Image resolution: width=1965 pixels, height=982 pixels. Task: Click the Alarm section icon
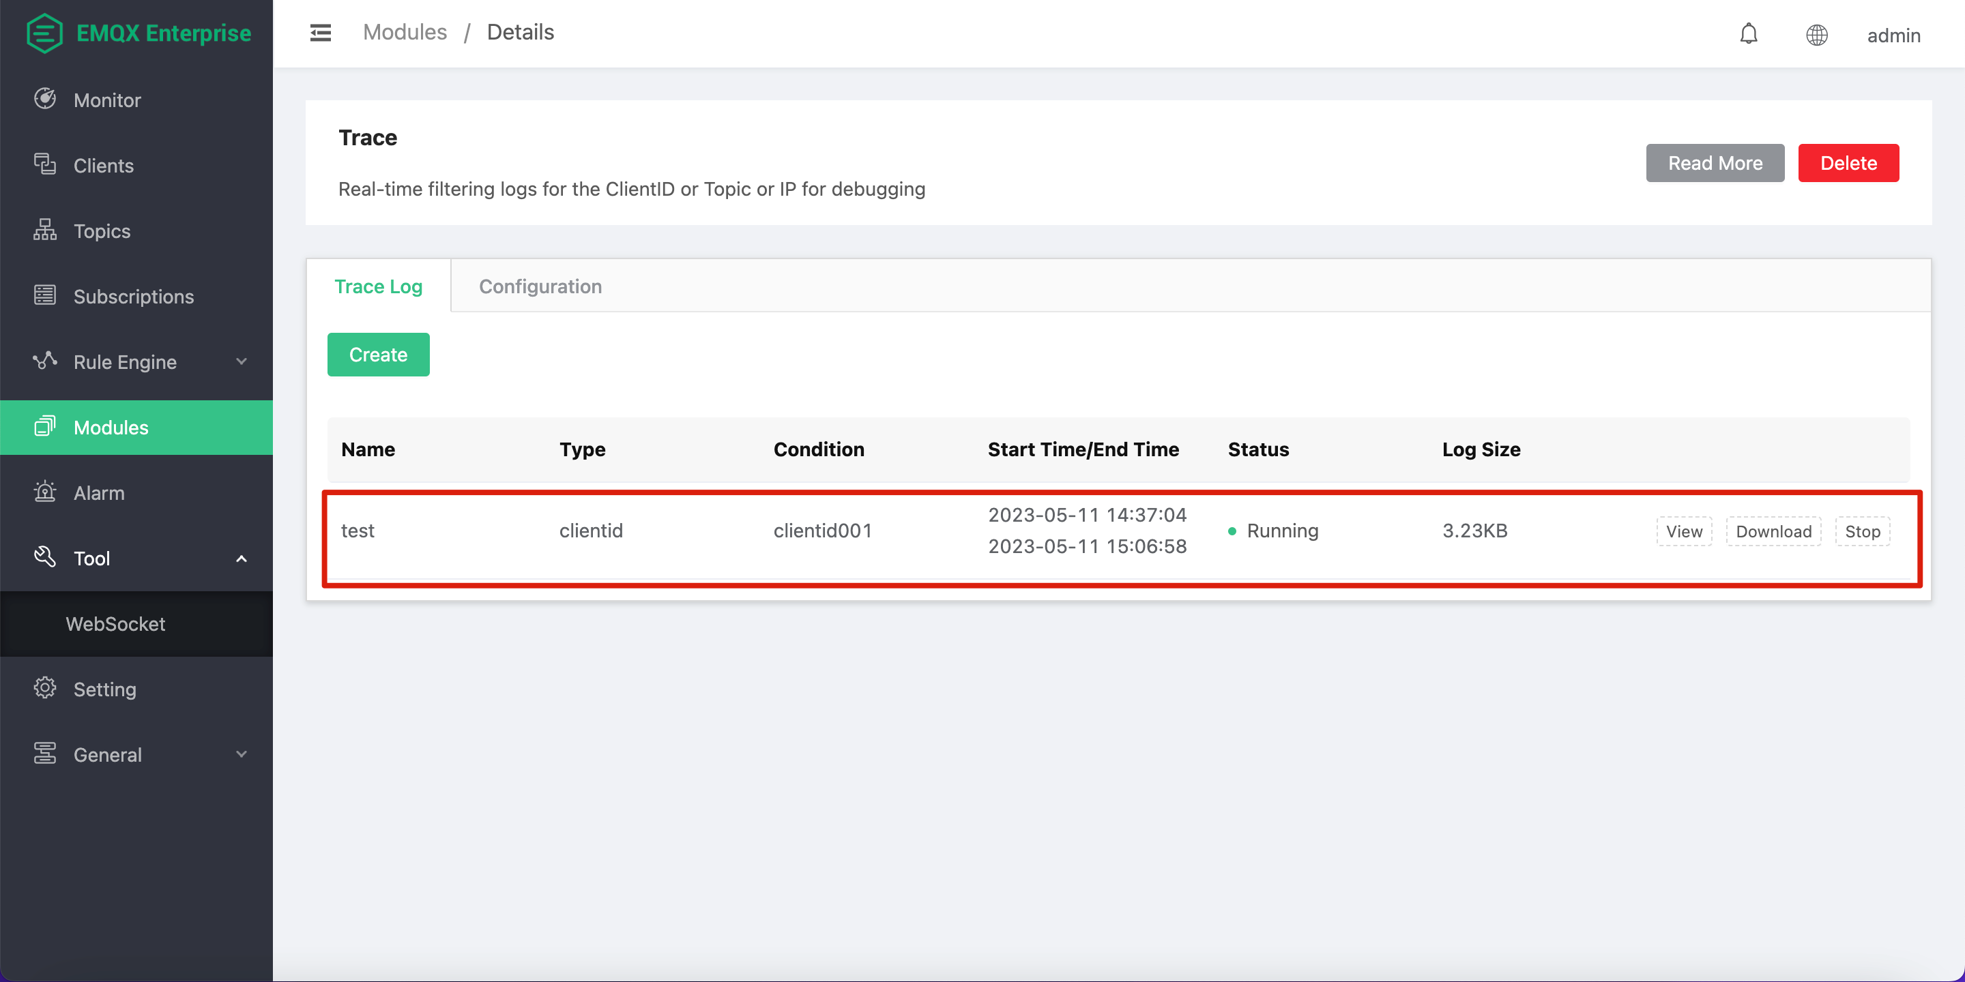coord(45,492)
